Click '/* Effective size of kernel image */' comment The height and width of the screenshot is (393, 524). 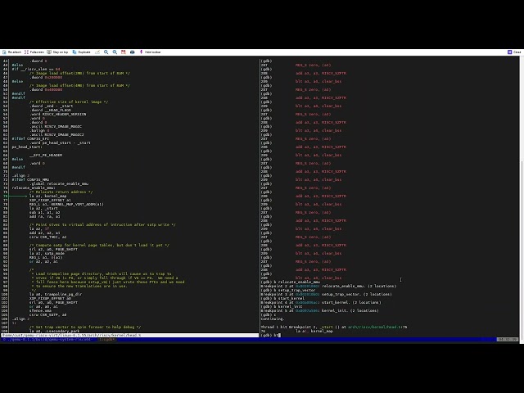point(69,102)
